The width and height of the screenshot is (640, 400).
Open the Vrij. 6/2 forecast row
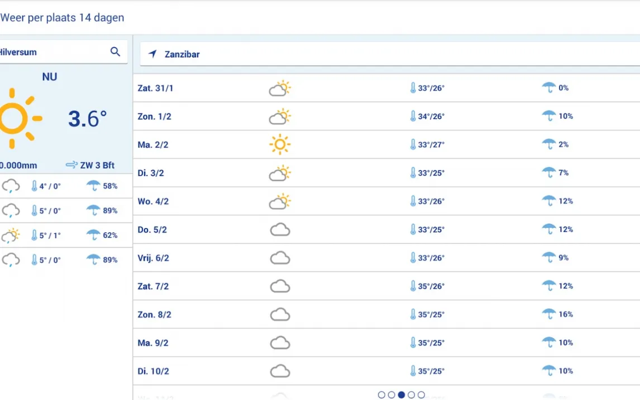click(x=386, y=258)
